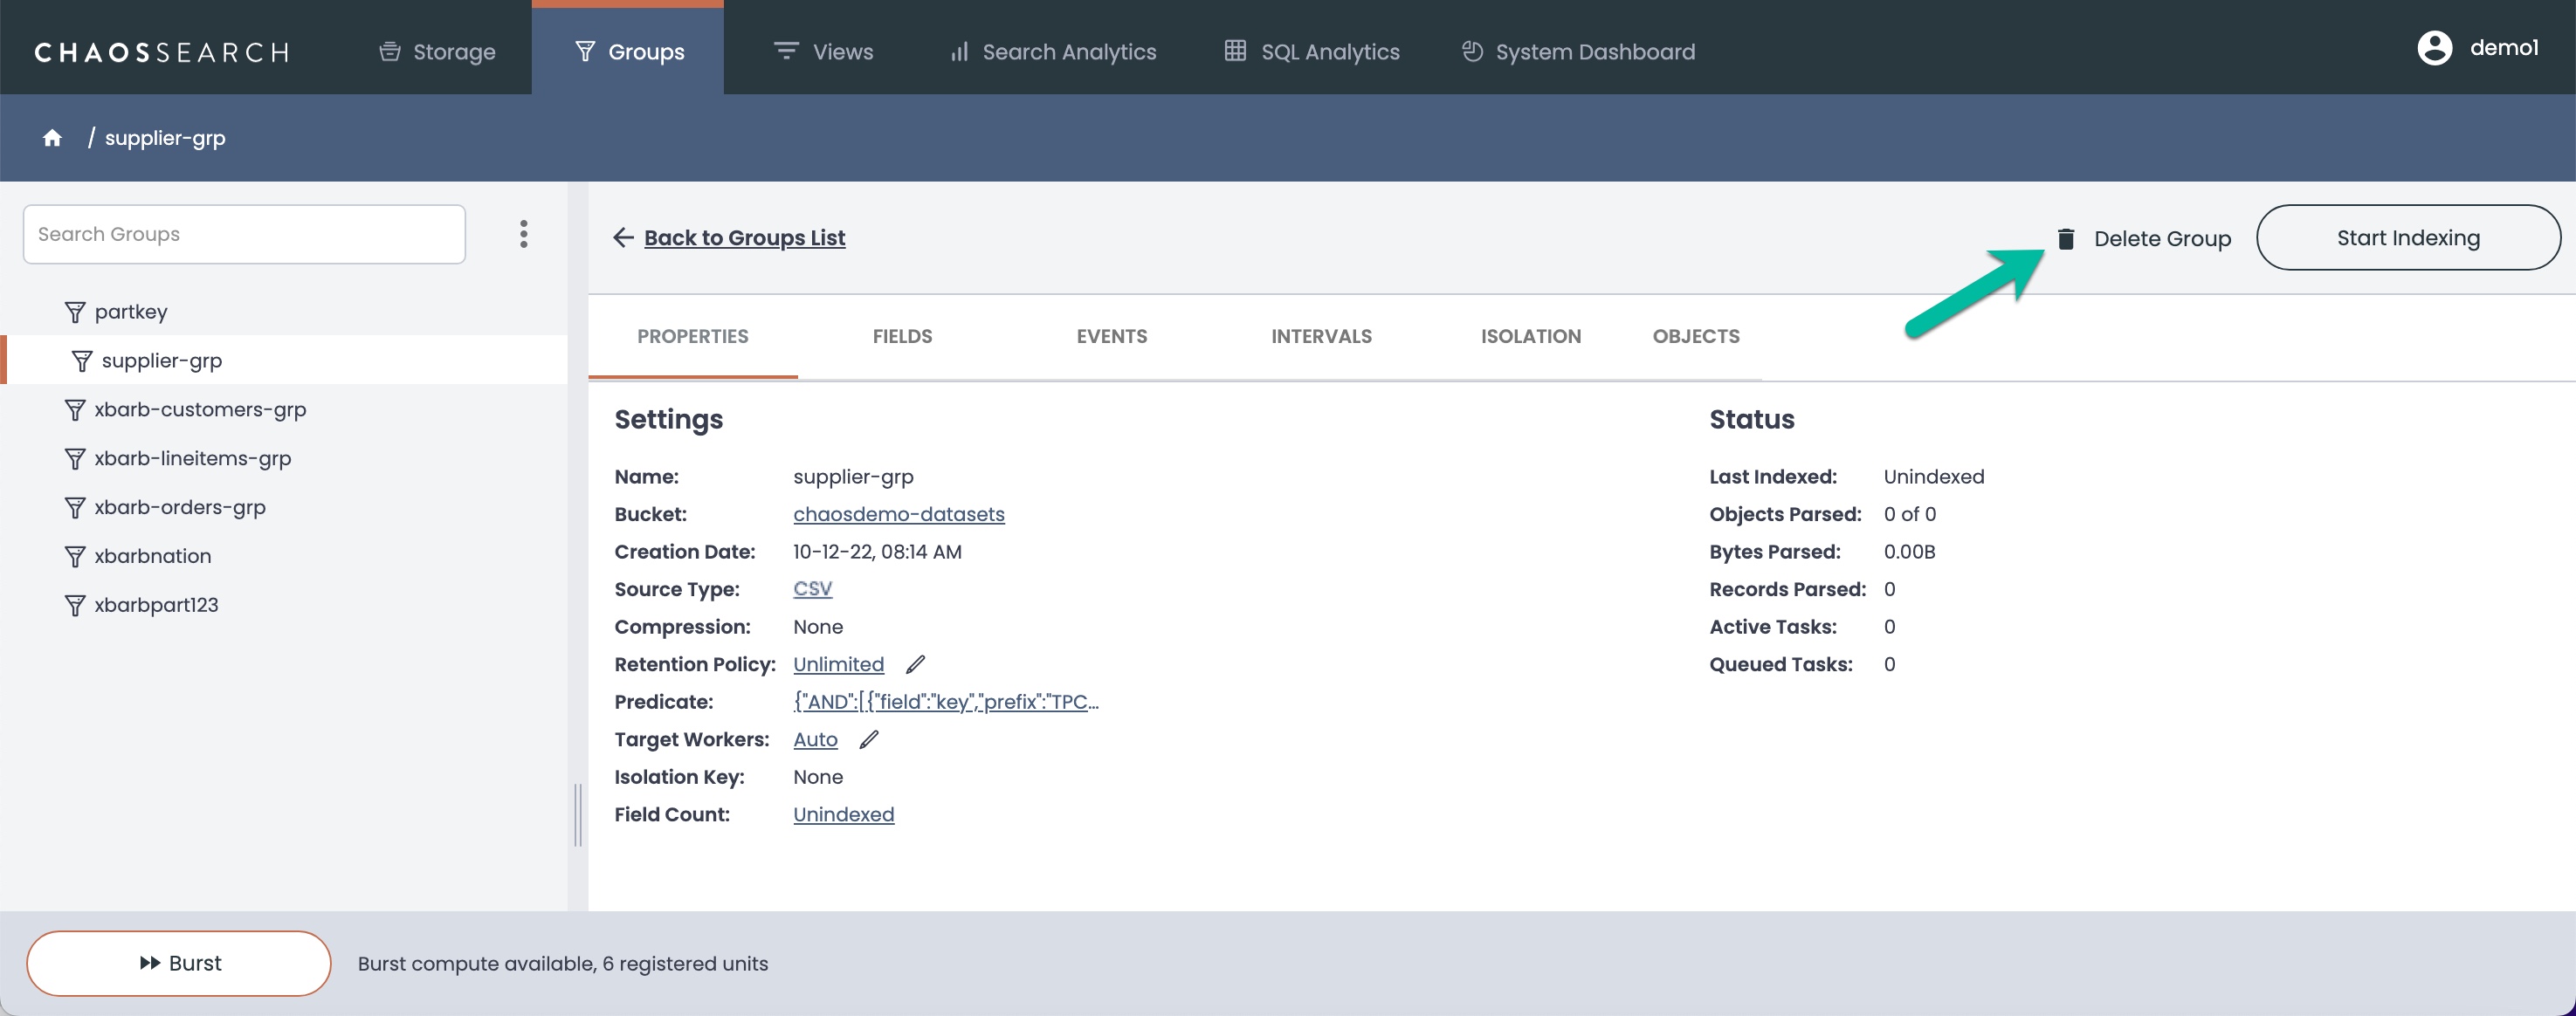
Task: Click the sidebar resize divider handle
Action: click(578, 814)
